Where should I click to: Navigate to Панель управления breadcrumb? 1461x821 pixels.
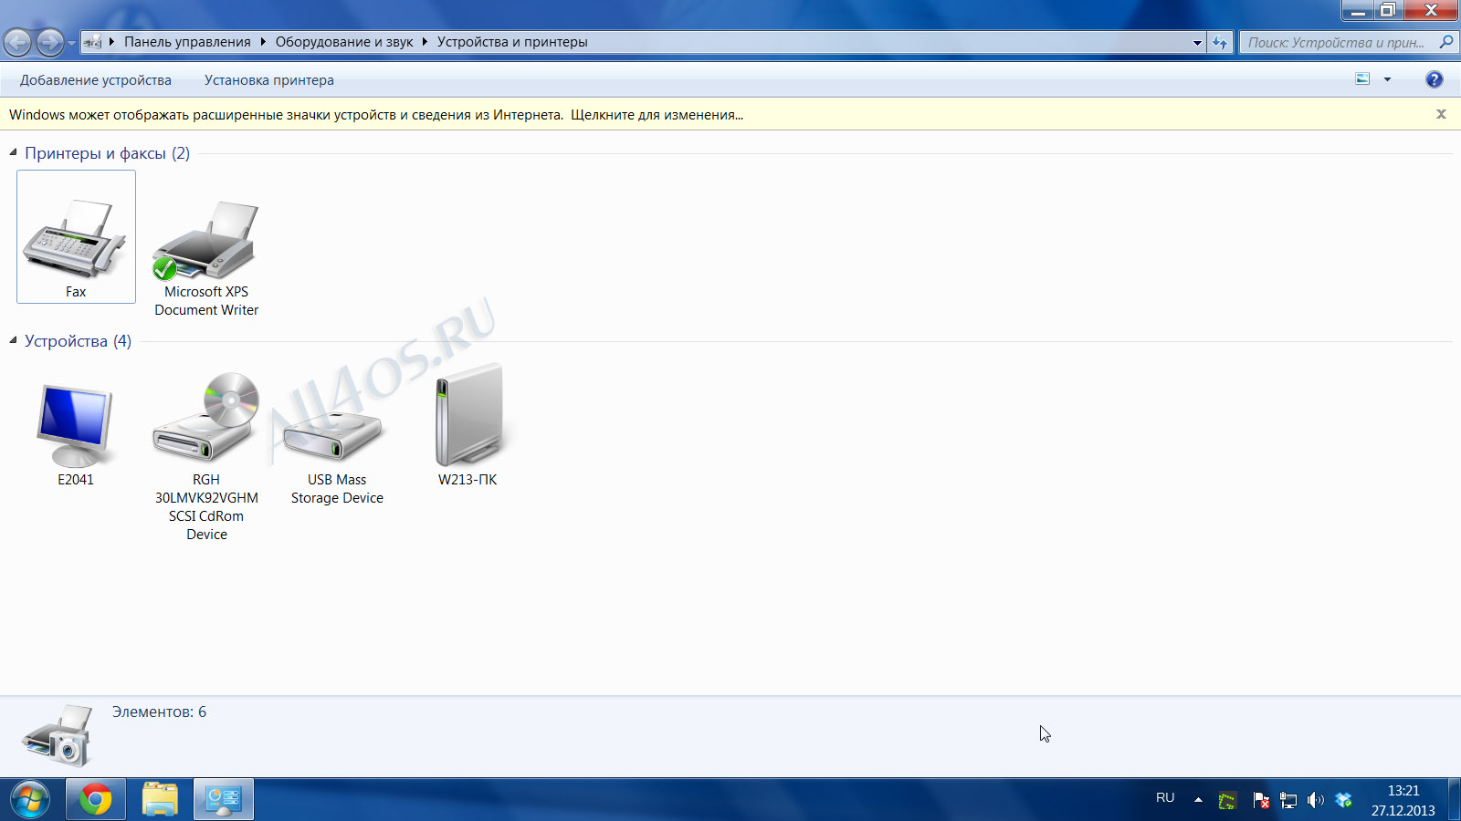187,42
